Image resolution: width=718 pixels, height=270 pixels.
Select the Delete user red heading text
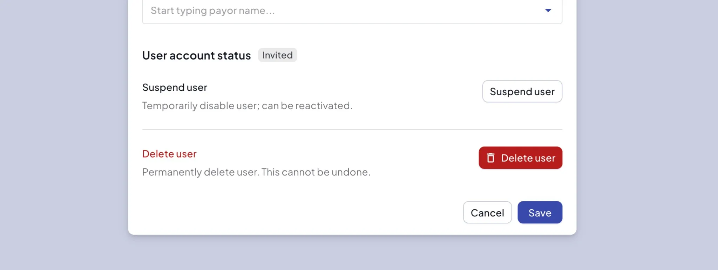(169, 154)
